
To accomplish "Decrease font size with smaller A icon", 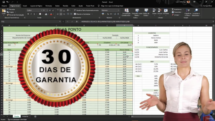I will pos(53,10).
